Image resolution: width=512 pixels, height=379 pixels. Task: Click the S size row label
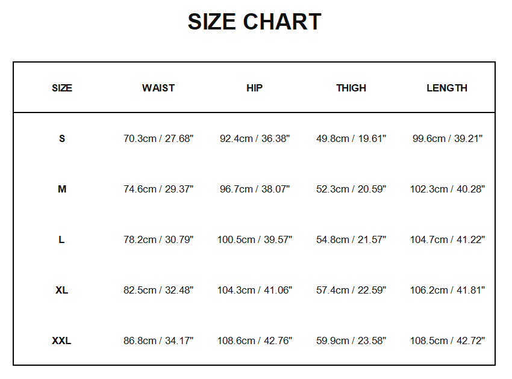pos(62,138)
